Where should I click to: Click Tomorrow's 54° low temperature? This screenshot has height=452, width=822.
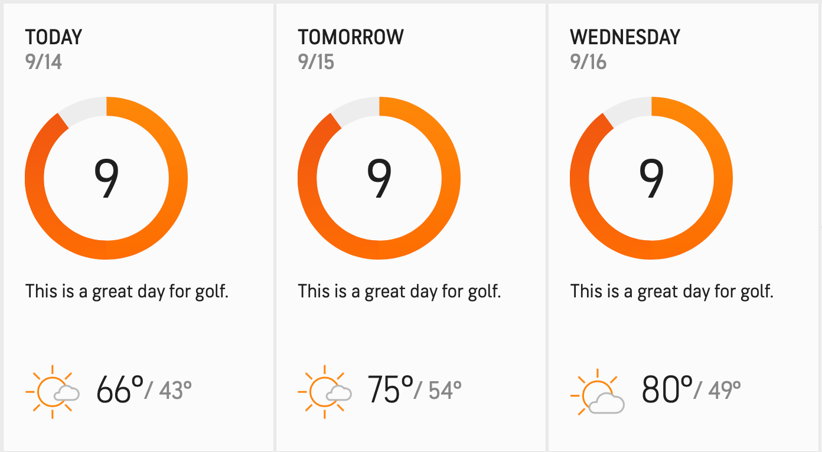(x=444, y=390)
